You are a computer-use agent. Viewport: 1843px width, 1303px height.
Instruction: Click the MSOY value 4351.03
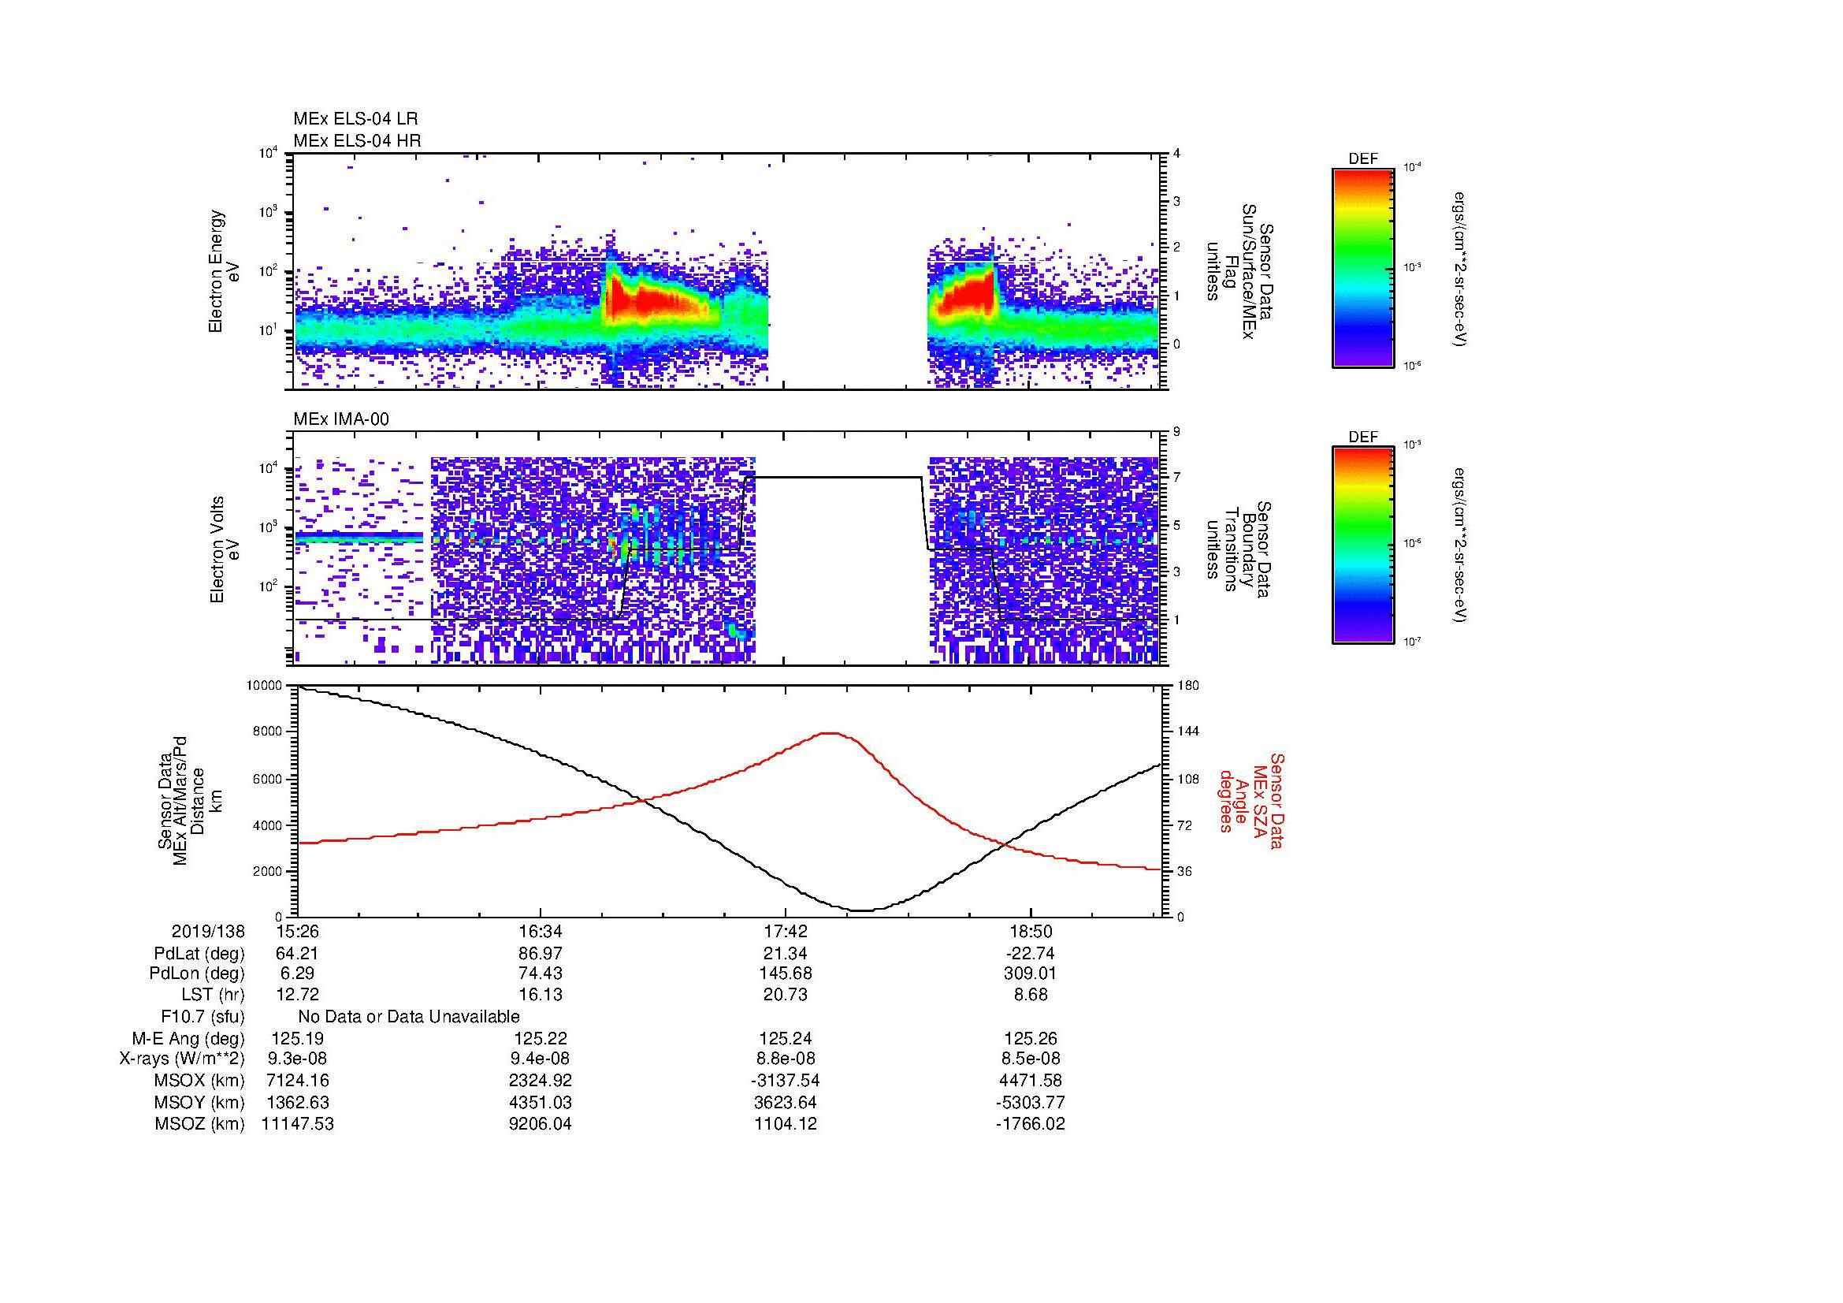pyautogui.click(x=541, y=1103)
